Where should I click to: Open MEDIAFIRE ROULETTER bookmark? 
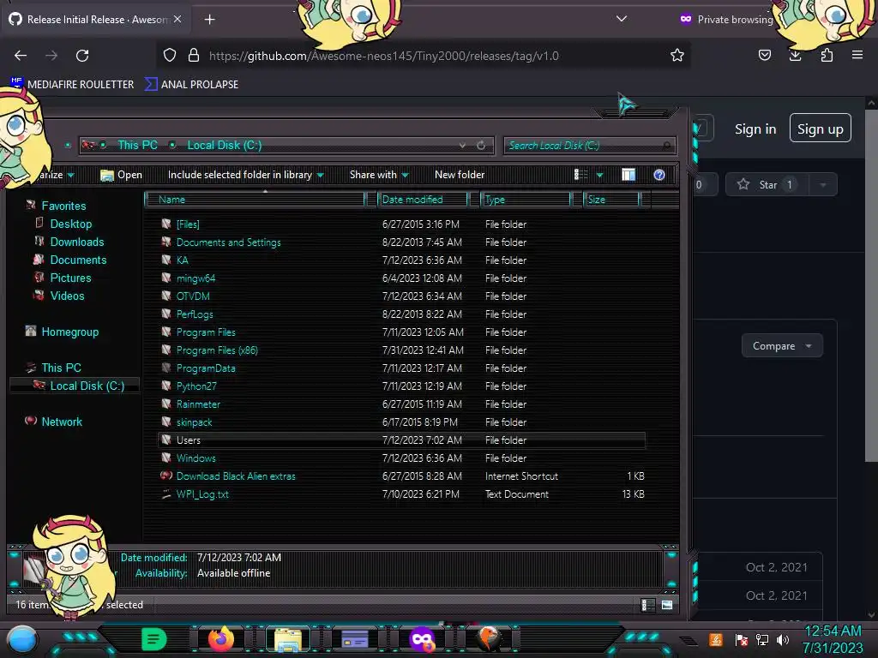tap(73, 85)
